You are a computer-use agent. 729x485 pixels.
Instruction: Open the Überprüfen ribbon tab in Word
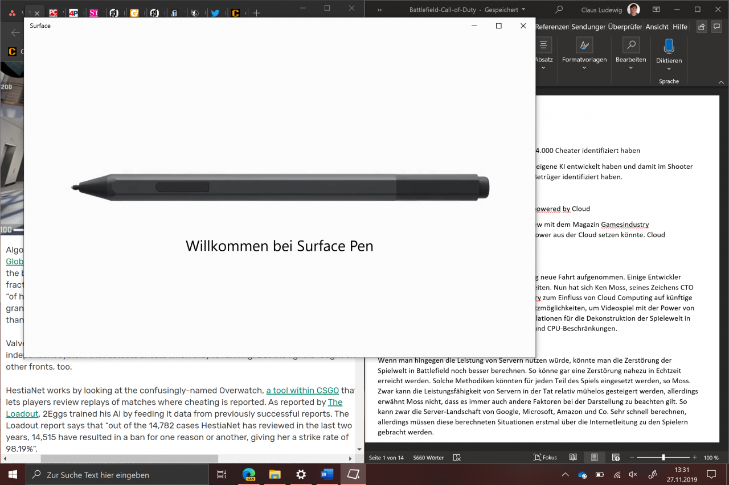[625, 27]
